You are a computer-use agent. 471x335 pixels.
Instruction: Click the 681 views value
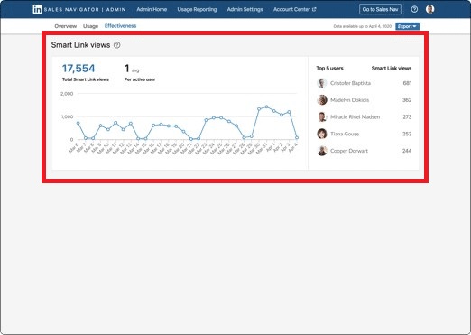pos(407,83)
